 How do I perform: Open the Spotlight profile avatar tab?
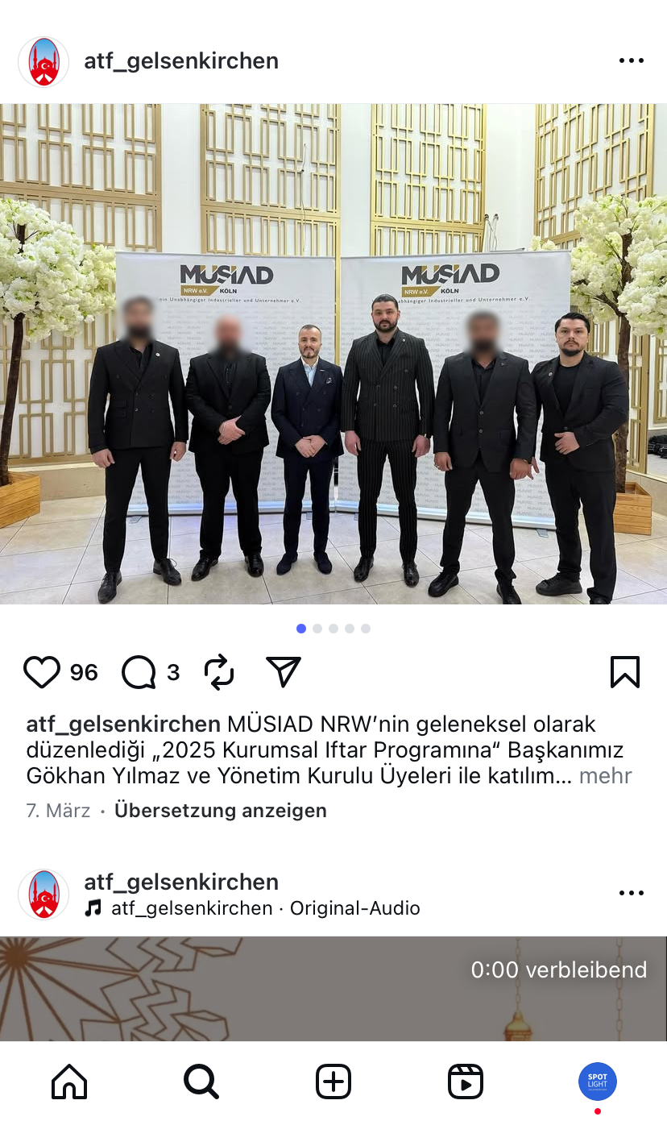(x=598, y=1082)
